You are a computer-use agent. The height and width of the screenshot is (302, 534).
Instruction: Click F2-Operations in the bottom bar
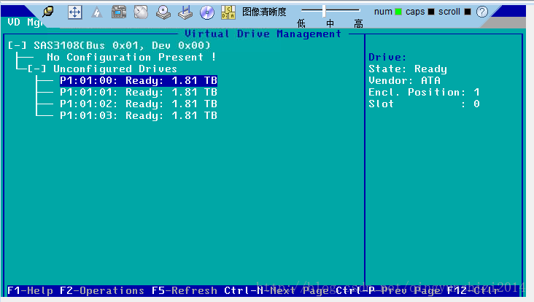click(102, 290)
